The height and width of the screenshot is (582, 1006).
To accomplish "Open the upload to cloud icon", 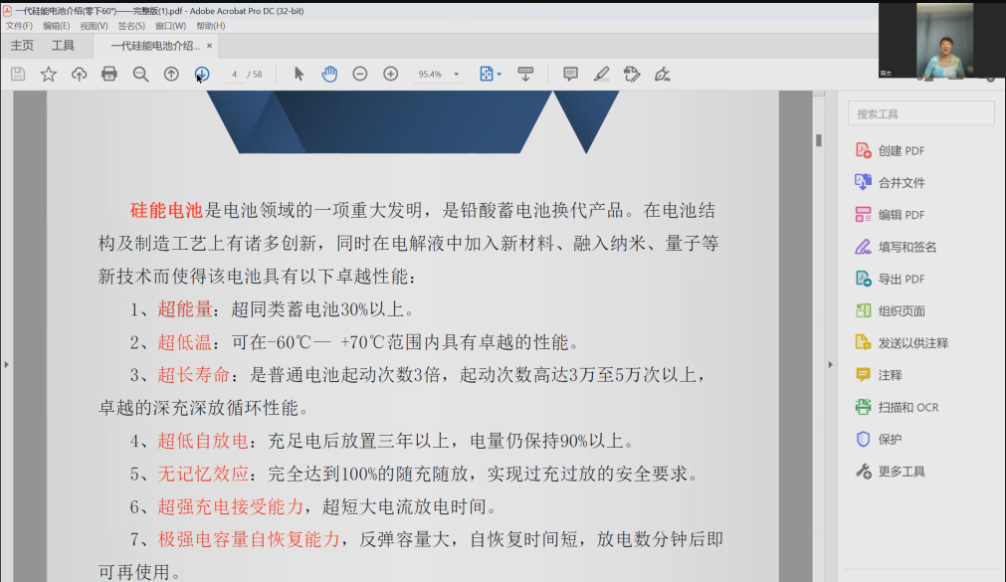I will tap(79, 74).
